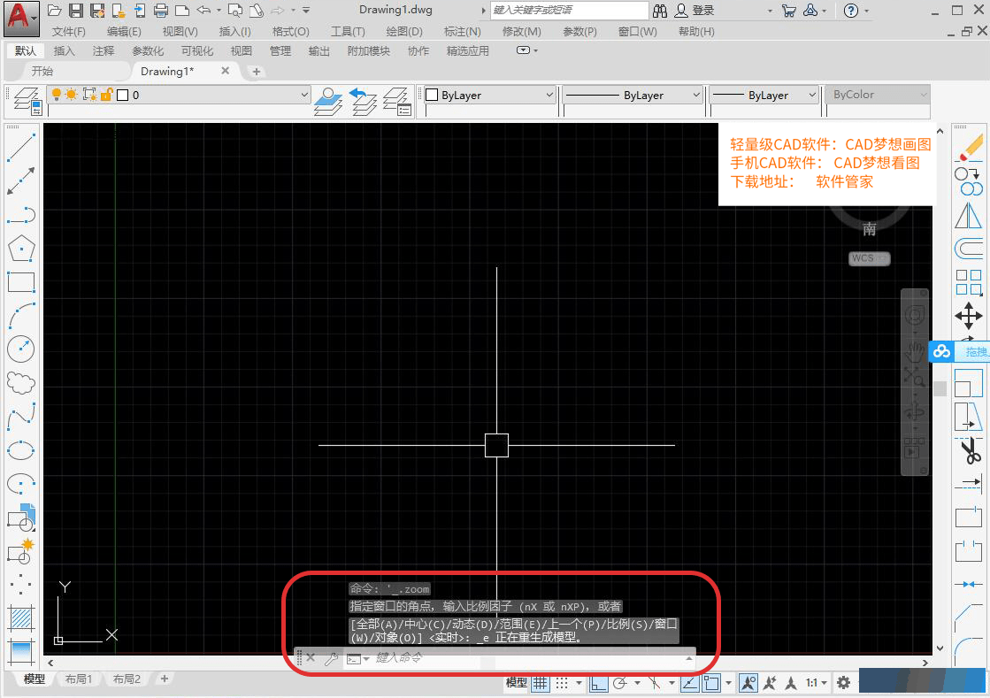
Task: Select the Array tool icon
Action: [969, 282]
